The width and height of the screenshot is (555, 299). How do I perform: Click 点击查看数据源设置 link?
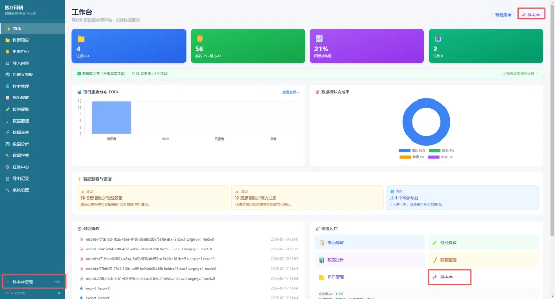pyautogui.click(x=520, y=74)
